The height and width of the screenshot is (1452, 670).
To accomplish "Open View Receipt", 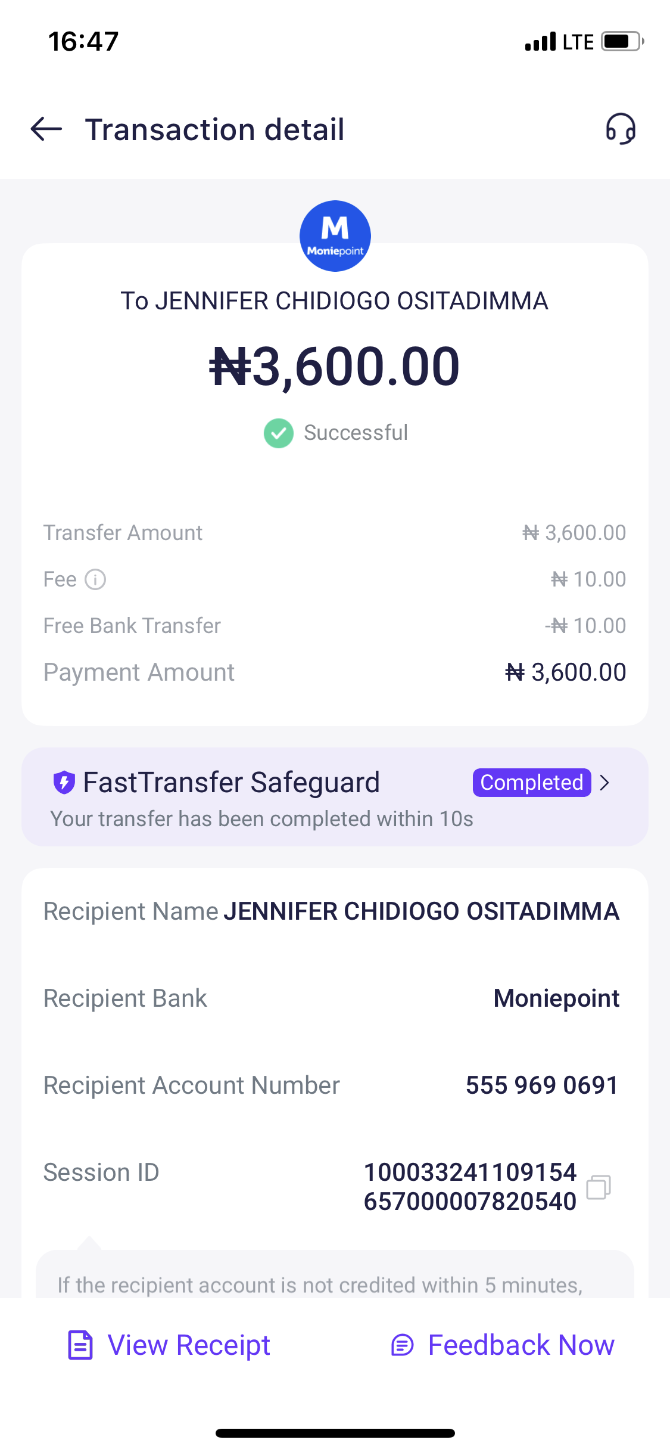I will pyautogui.click(x=189, y=1345).
